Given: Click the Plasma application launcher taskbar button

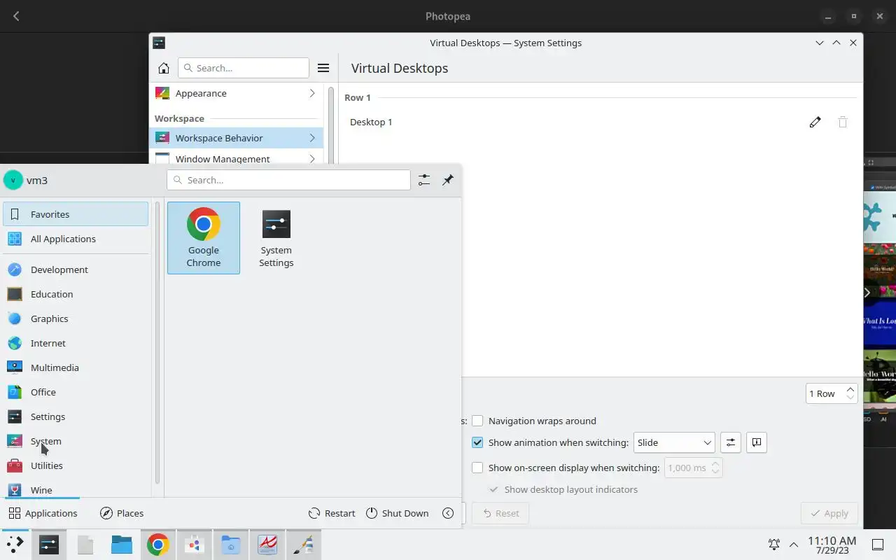Looking at the screenshot, I should click(x=15, y=545).
